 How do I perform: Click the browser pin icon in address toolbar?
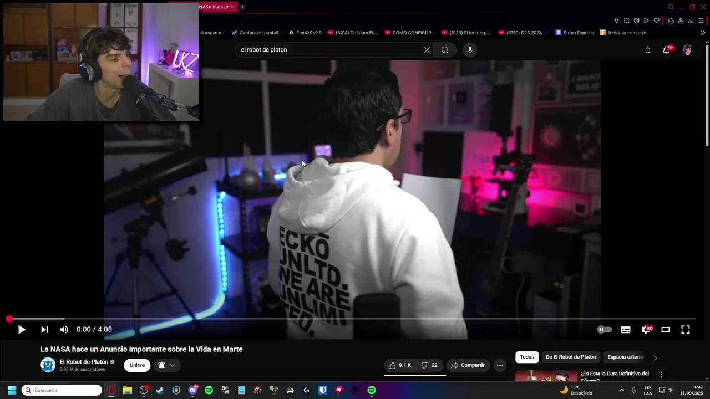pyautogui.click(x=616, y=21)
